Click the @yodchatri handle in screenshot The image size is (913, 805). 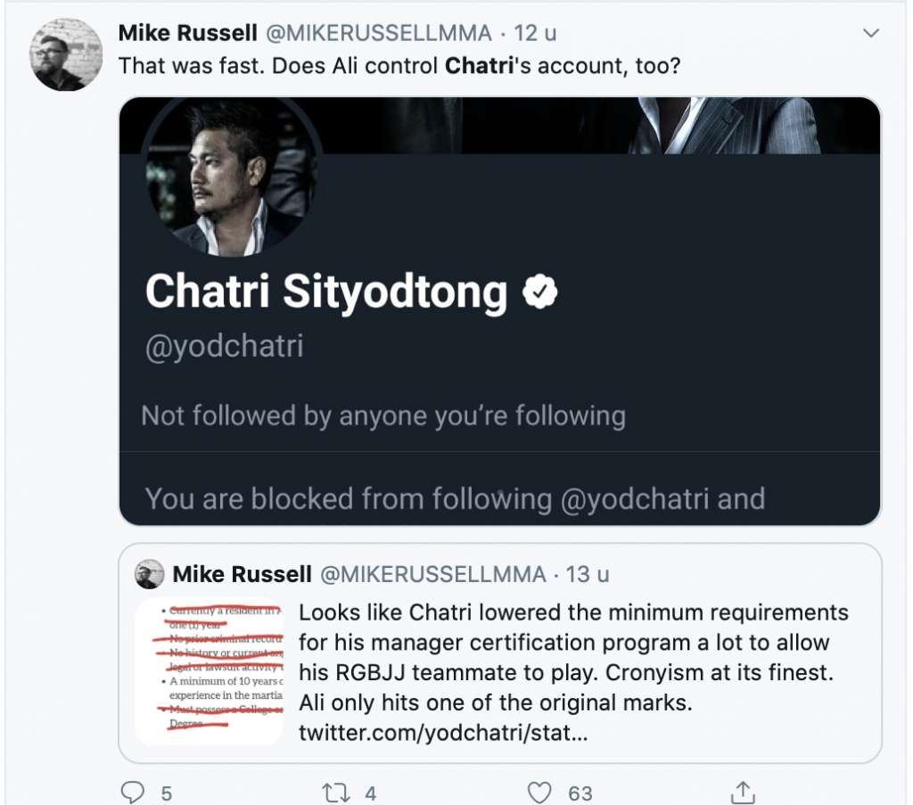click(224, 346)
